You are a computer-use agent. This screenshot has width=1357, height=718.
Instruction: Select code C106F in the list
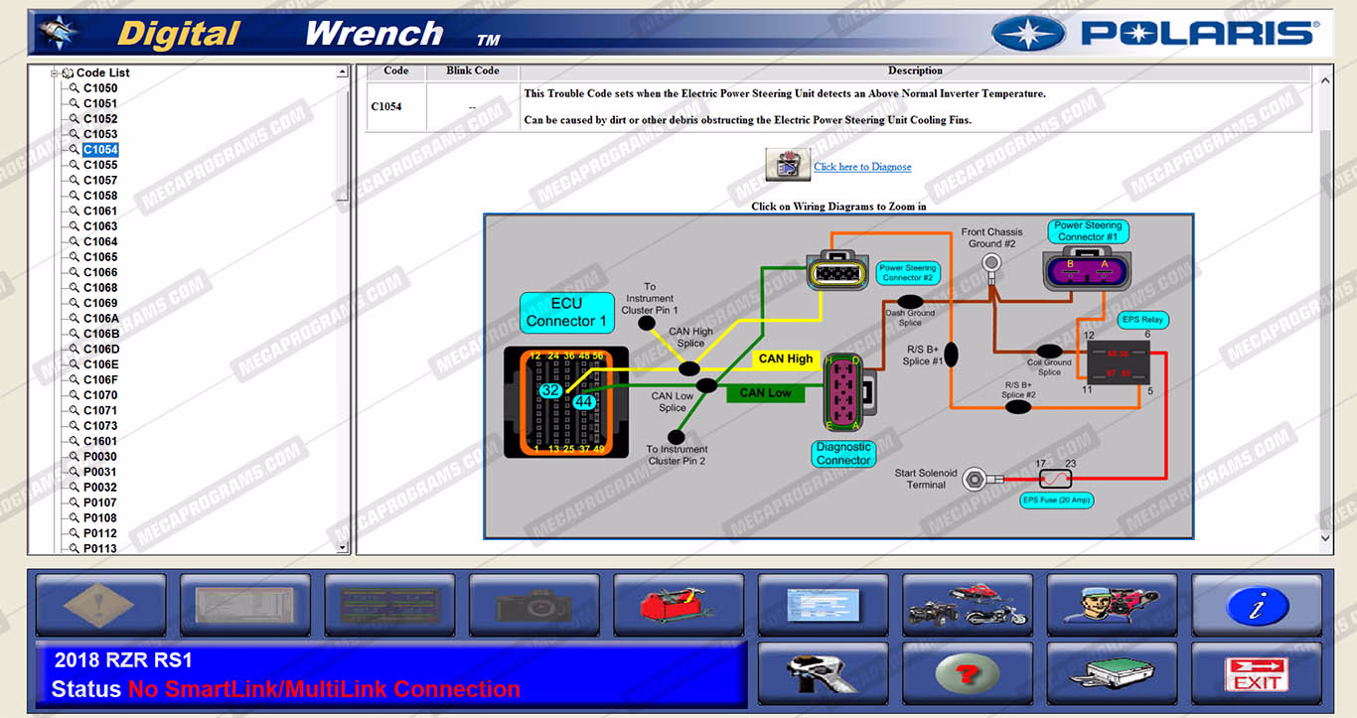click(x=101, y=380)
